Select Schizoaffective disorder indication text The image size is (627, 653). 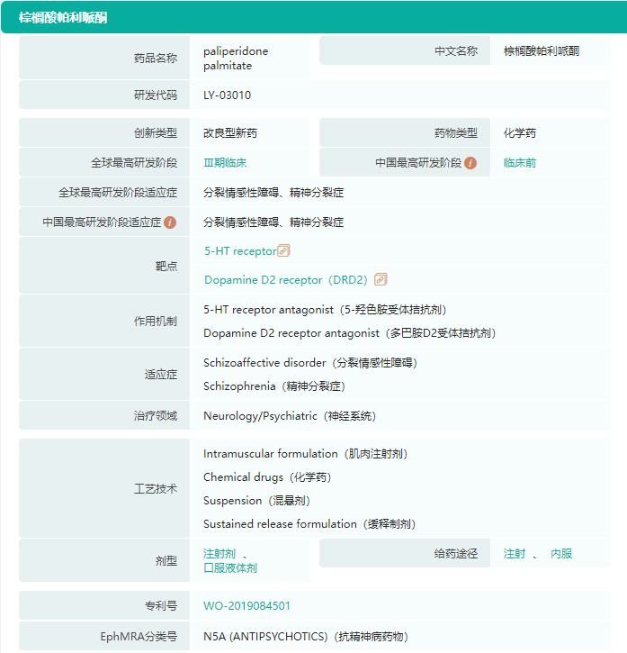point(310,363)
